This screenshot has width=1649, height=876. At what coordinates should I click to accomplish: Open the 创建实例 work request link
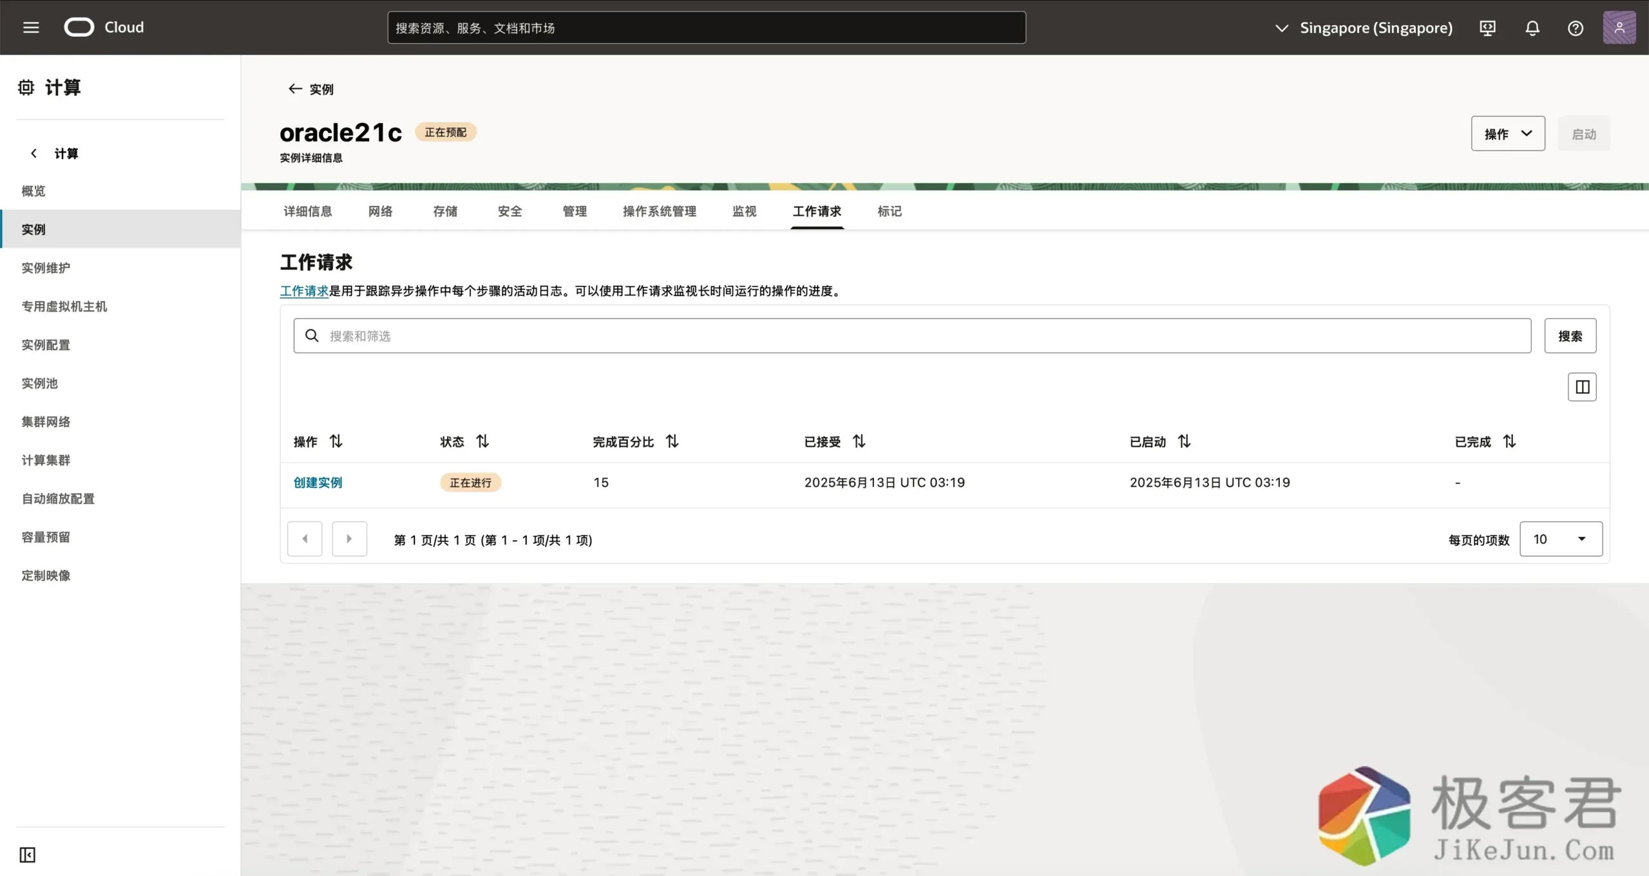(x=318, y=482)
